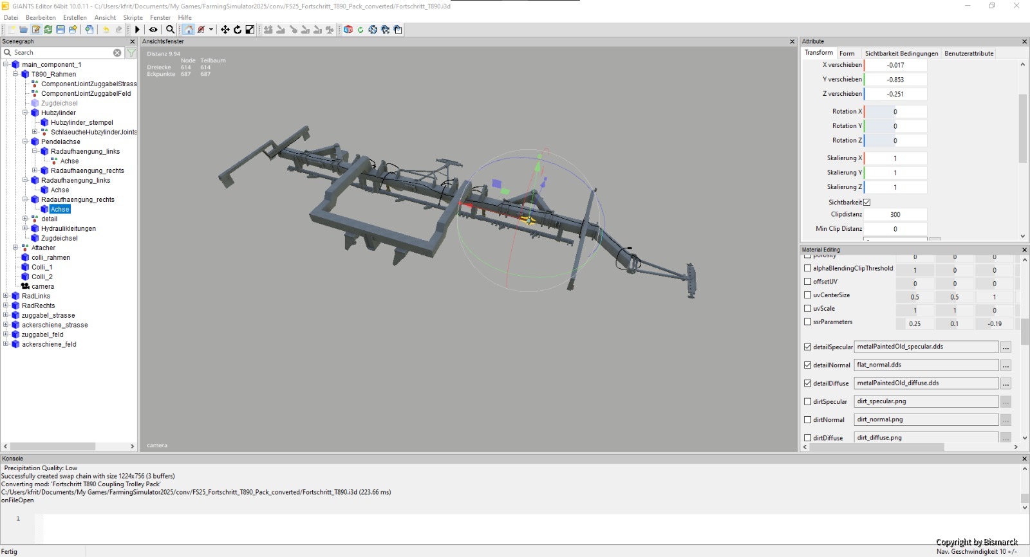Close the Konsole panel

(x=1024, y=459)
